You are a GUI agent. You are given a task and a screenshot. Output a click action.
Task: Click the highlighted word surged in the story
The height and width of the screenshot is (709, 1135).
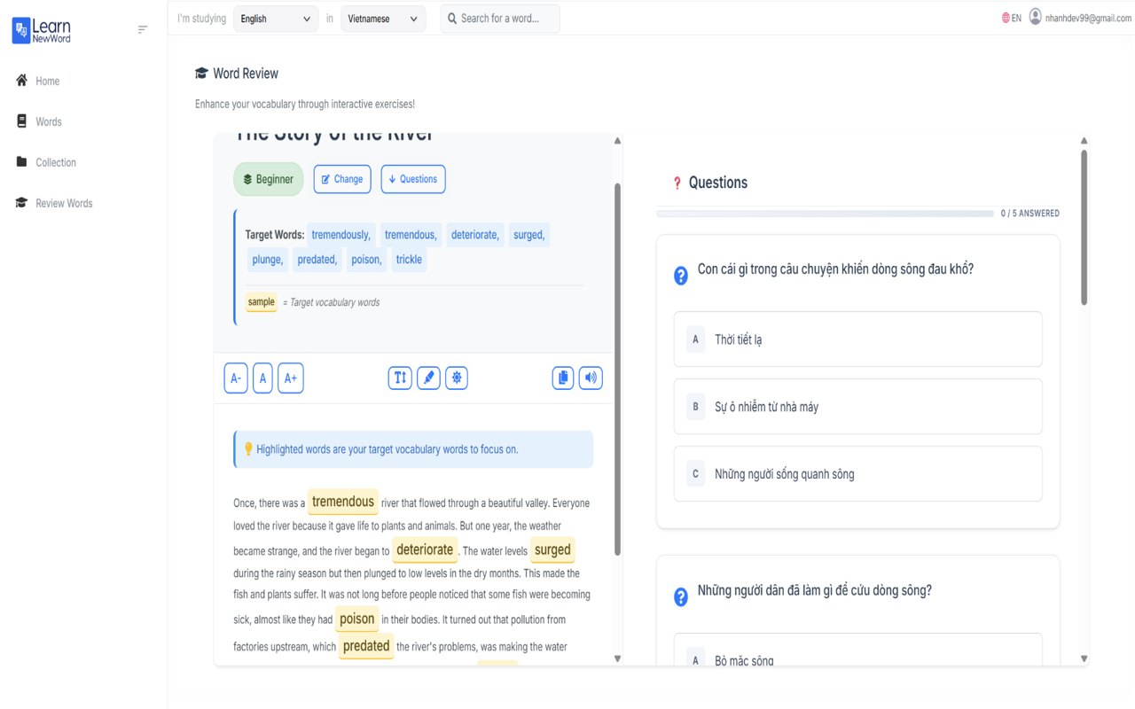click(552, 549)
